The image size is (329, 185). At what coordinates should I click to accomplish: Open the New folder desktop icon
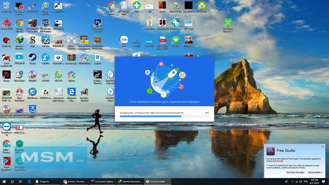(150, 24)
